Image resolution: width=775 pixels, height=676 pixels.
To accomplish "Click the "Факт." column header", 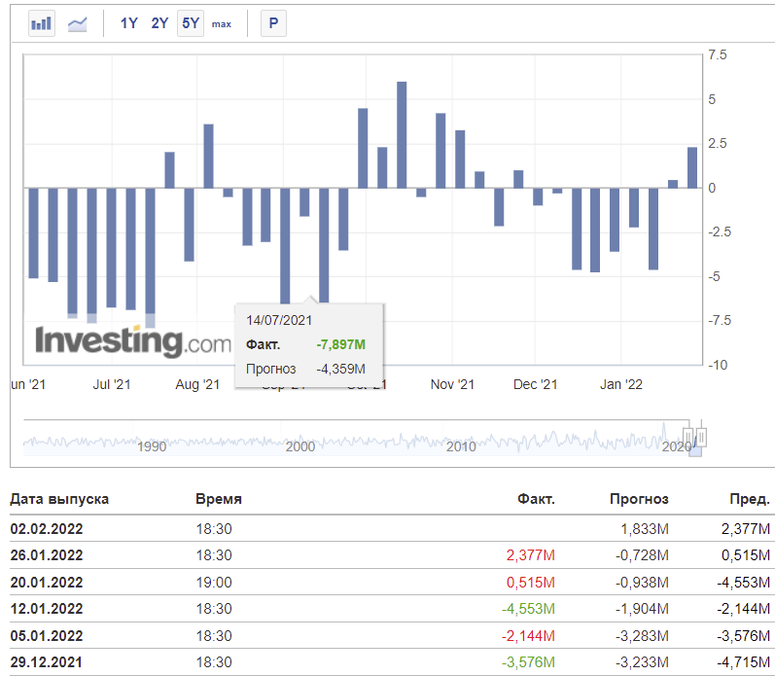I will click(x=536, y=499).
